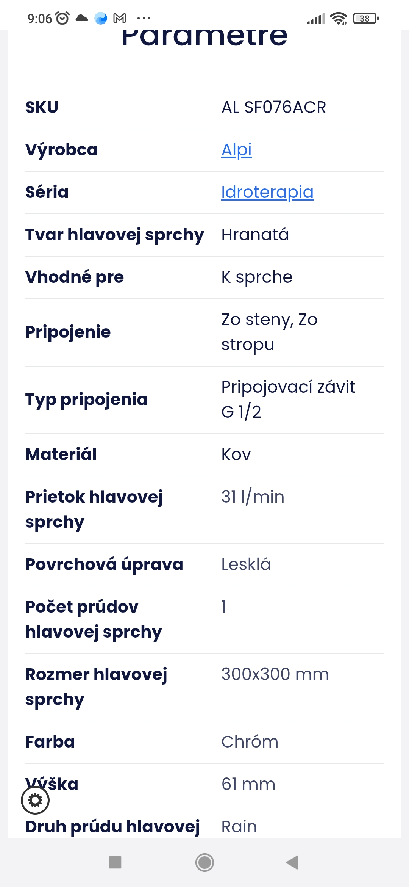Tap the mobile signal strength icon
This screenshot has width=409, height=887.
316,18
